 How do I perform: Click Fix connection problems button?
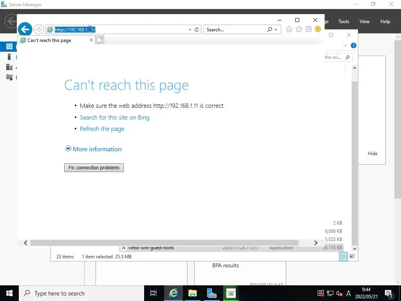click(94, 168)
